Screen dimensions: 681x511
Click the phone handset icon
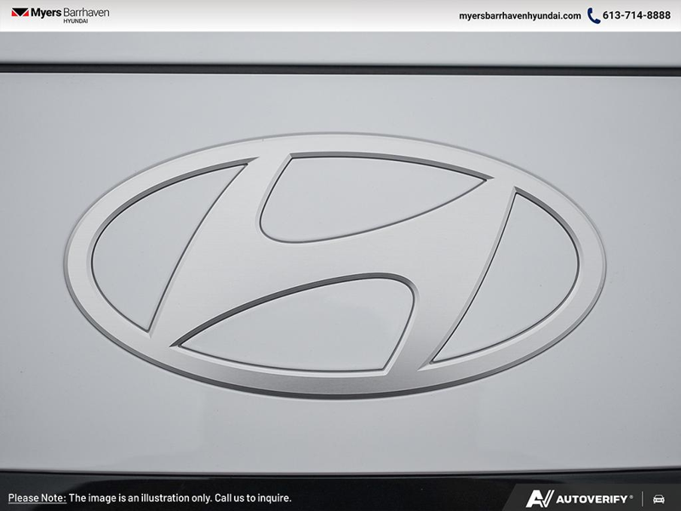[x=593, y=15]
